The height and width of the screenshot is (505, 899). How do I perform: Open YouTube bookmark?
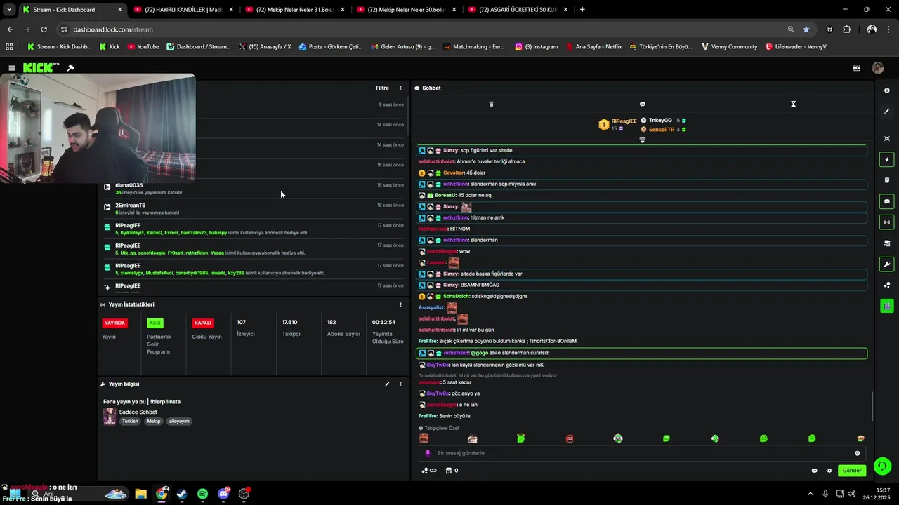(x=143, y=47)
